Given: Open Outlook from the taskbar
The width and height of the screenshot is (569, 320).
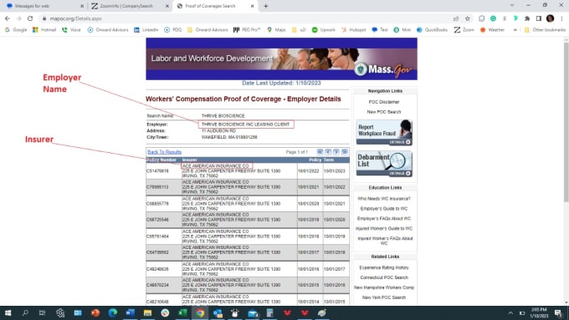Looking at the screenshot, I should tap(218, 313).
